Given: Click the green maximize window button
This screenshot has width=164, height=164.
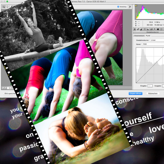Looking at the screenshot, I should [7, 1].
